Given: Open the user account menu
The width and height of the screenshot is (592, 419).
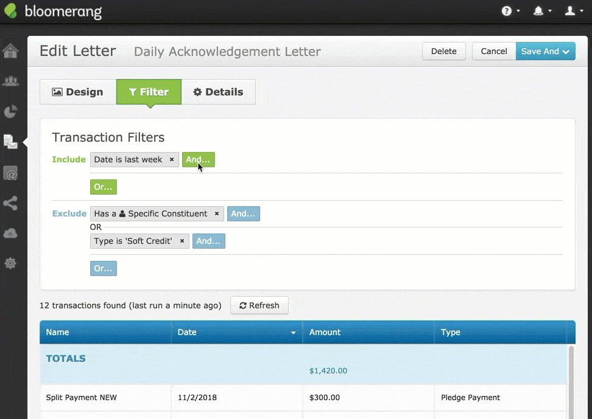Looking at the screenshot, I should [573, 11].
